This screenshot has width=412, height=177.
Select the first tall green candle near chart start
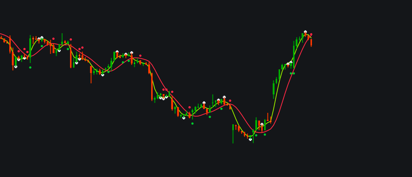pyautogui.click(x=30, y=49)
